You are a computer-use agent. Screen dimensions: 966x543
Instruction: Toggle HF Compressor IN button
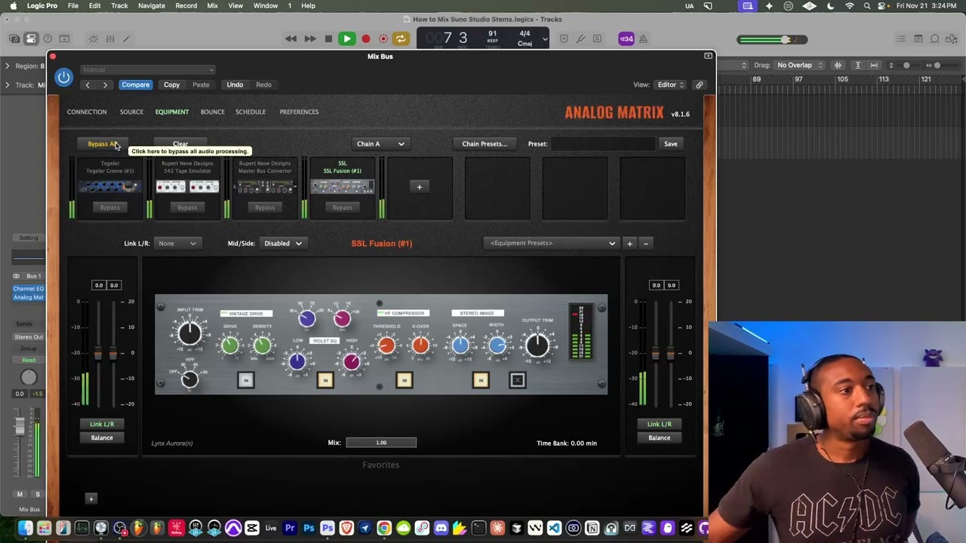404,380
